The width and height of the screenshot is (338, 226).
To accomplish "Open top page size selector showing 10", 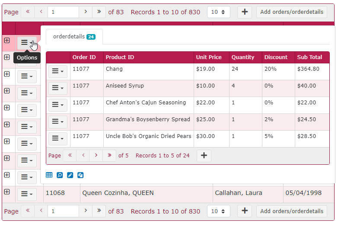I will [x=218, y=12].
